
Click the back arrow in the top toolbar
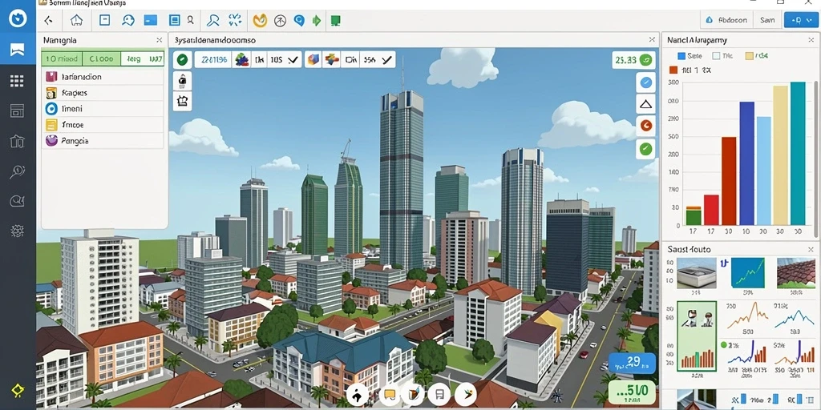(49, 20)
